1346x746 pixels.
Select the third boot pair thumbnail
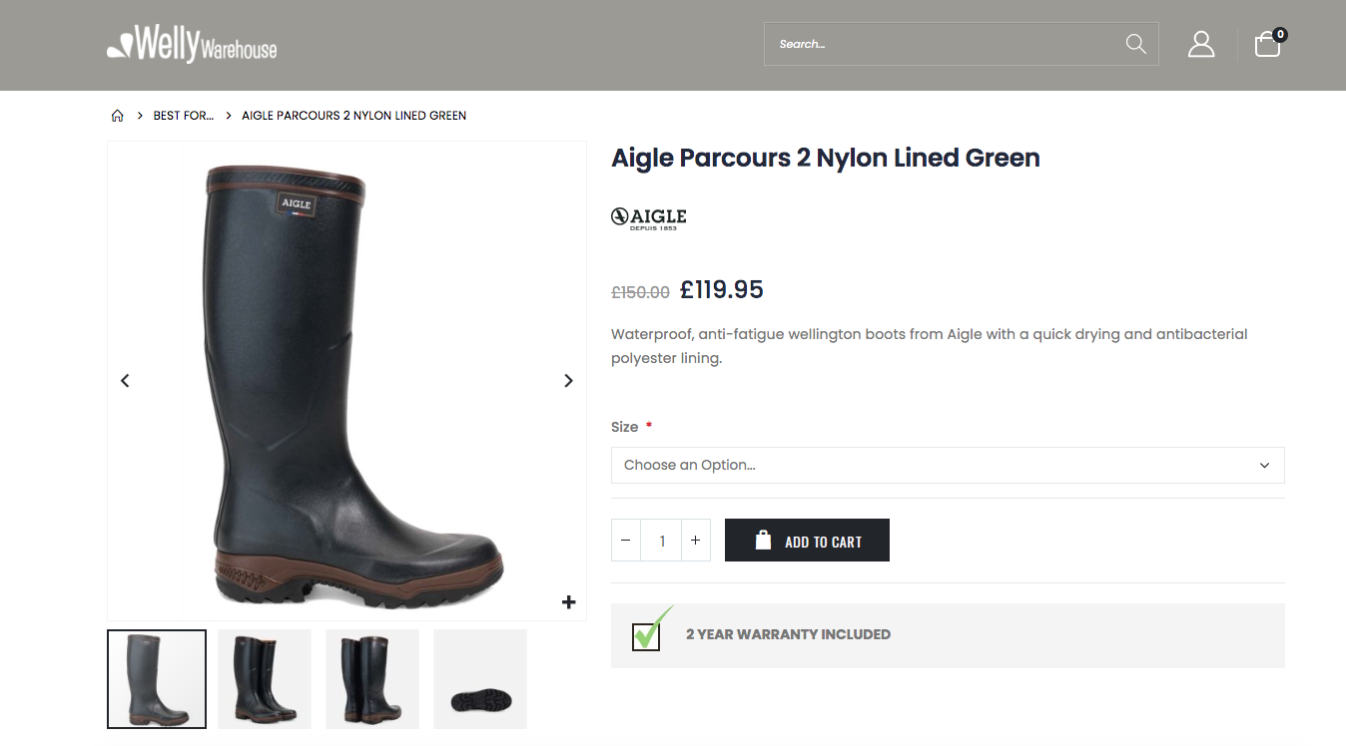coord(372,678)
